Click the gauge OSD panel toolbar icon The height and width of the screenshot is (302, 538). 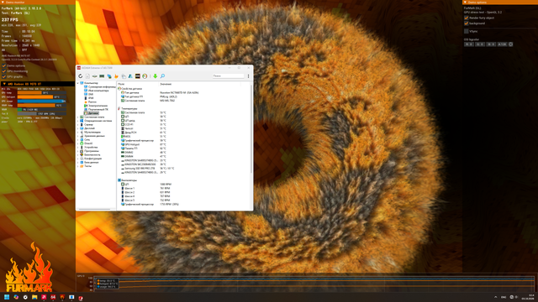pyautogui.click(x=145, y=76)
